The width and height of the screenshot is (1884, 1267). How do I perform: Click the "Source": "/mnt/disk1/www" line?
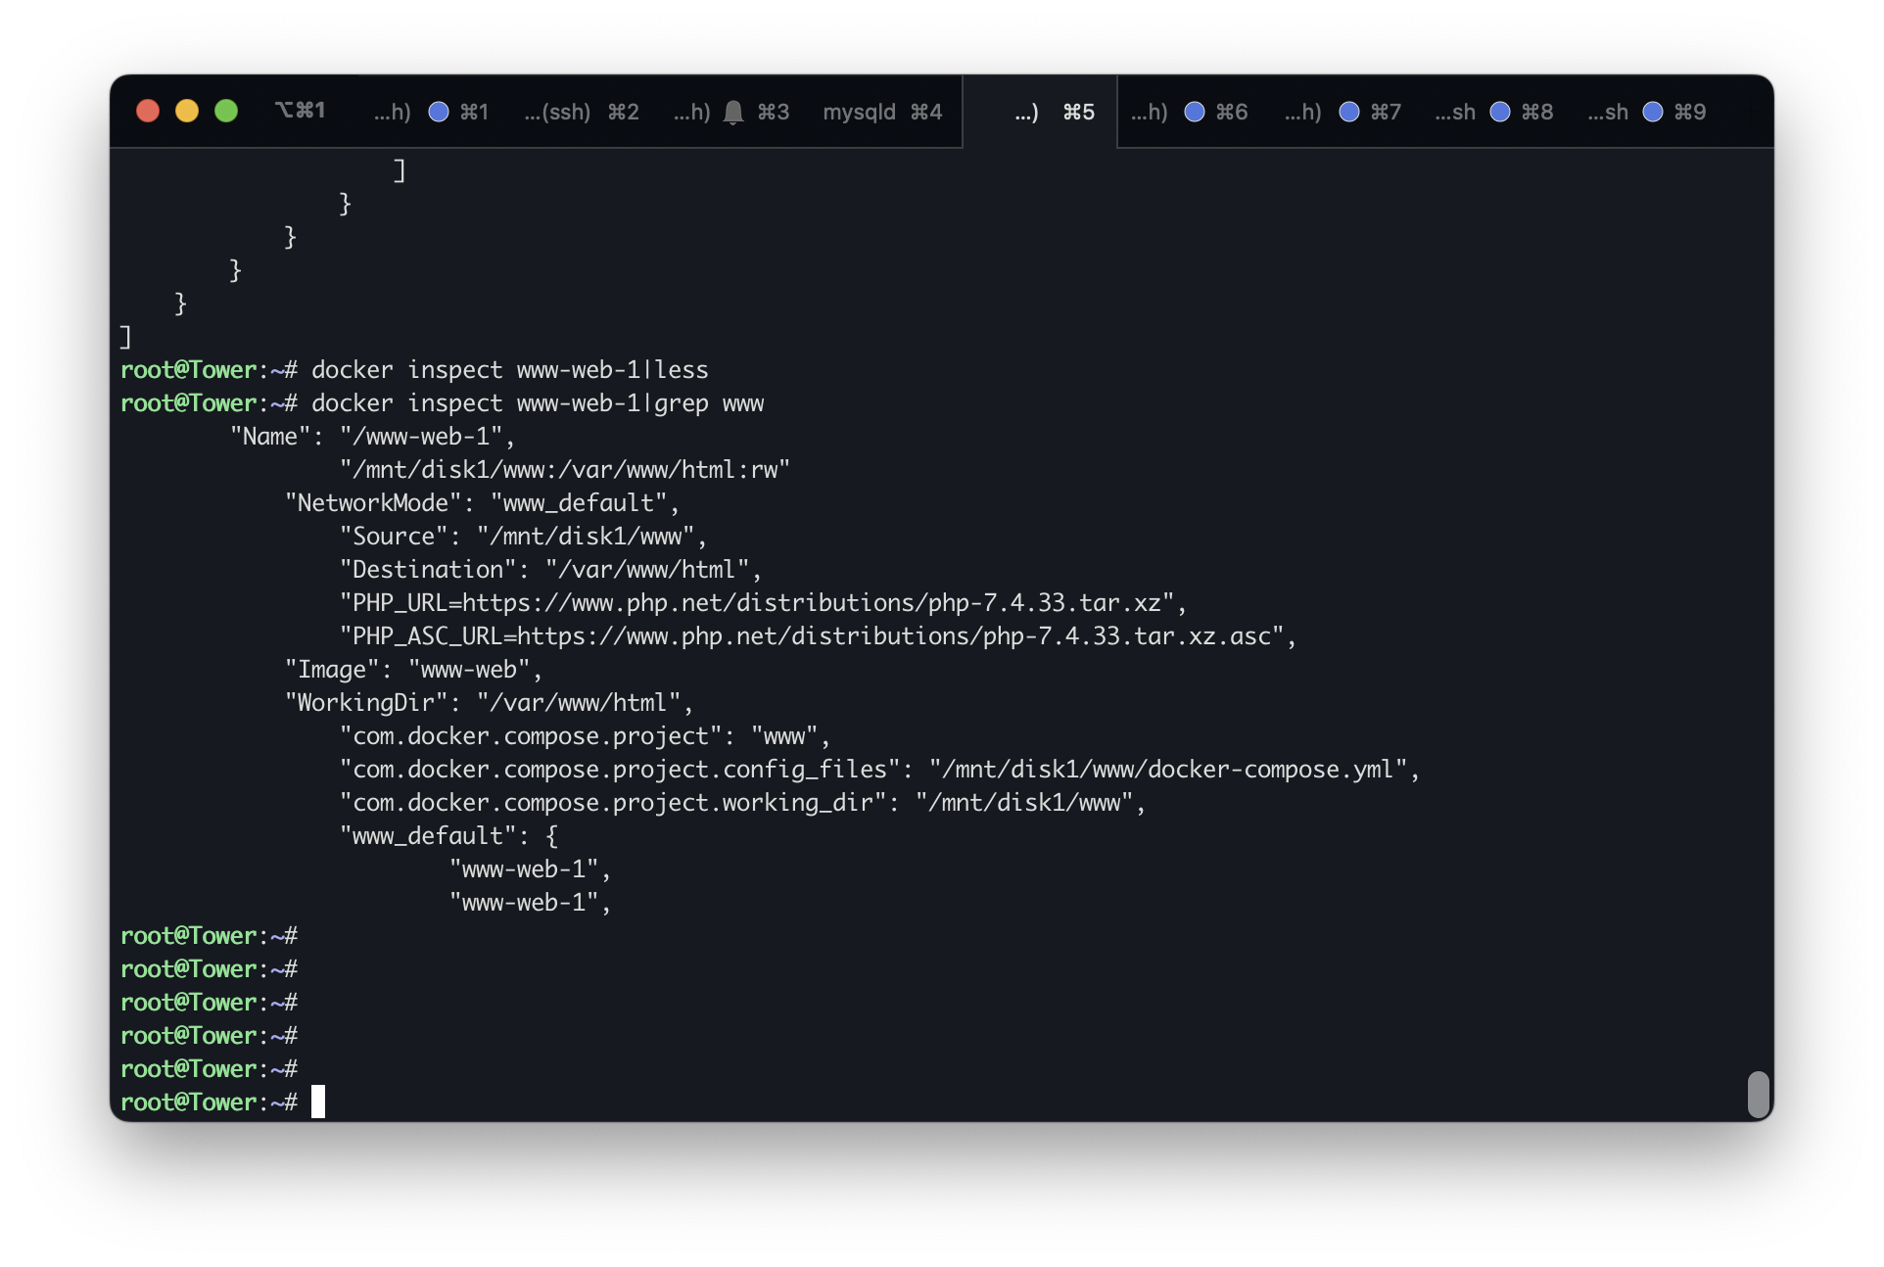523,537
